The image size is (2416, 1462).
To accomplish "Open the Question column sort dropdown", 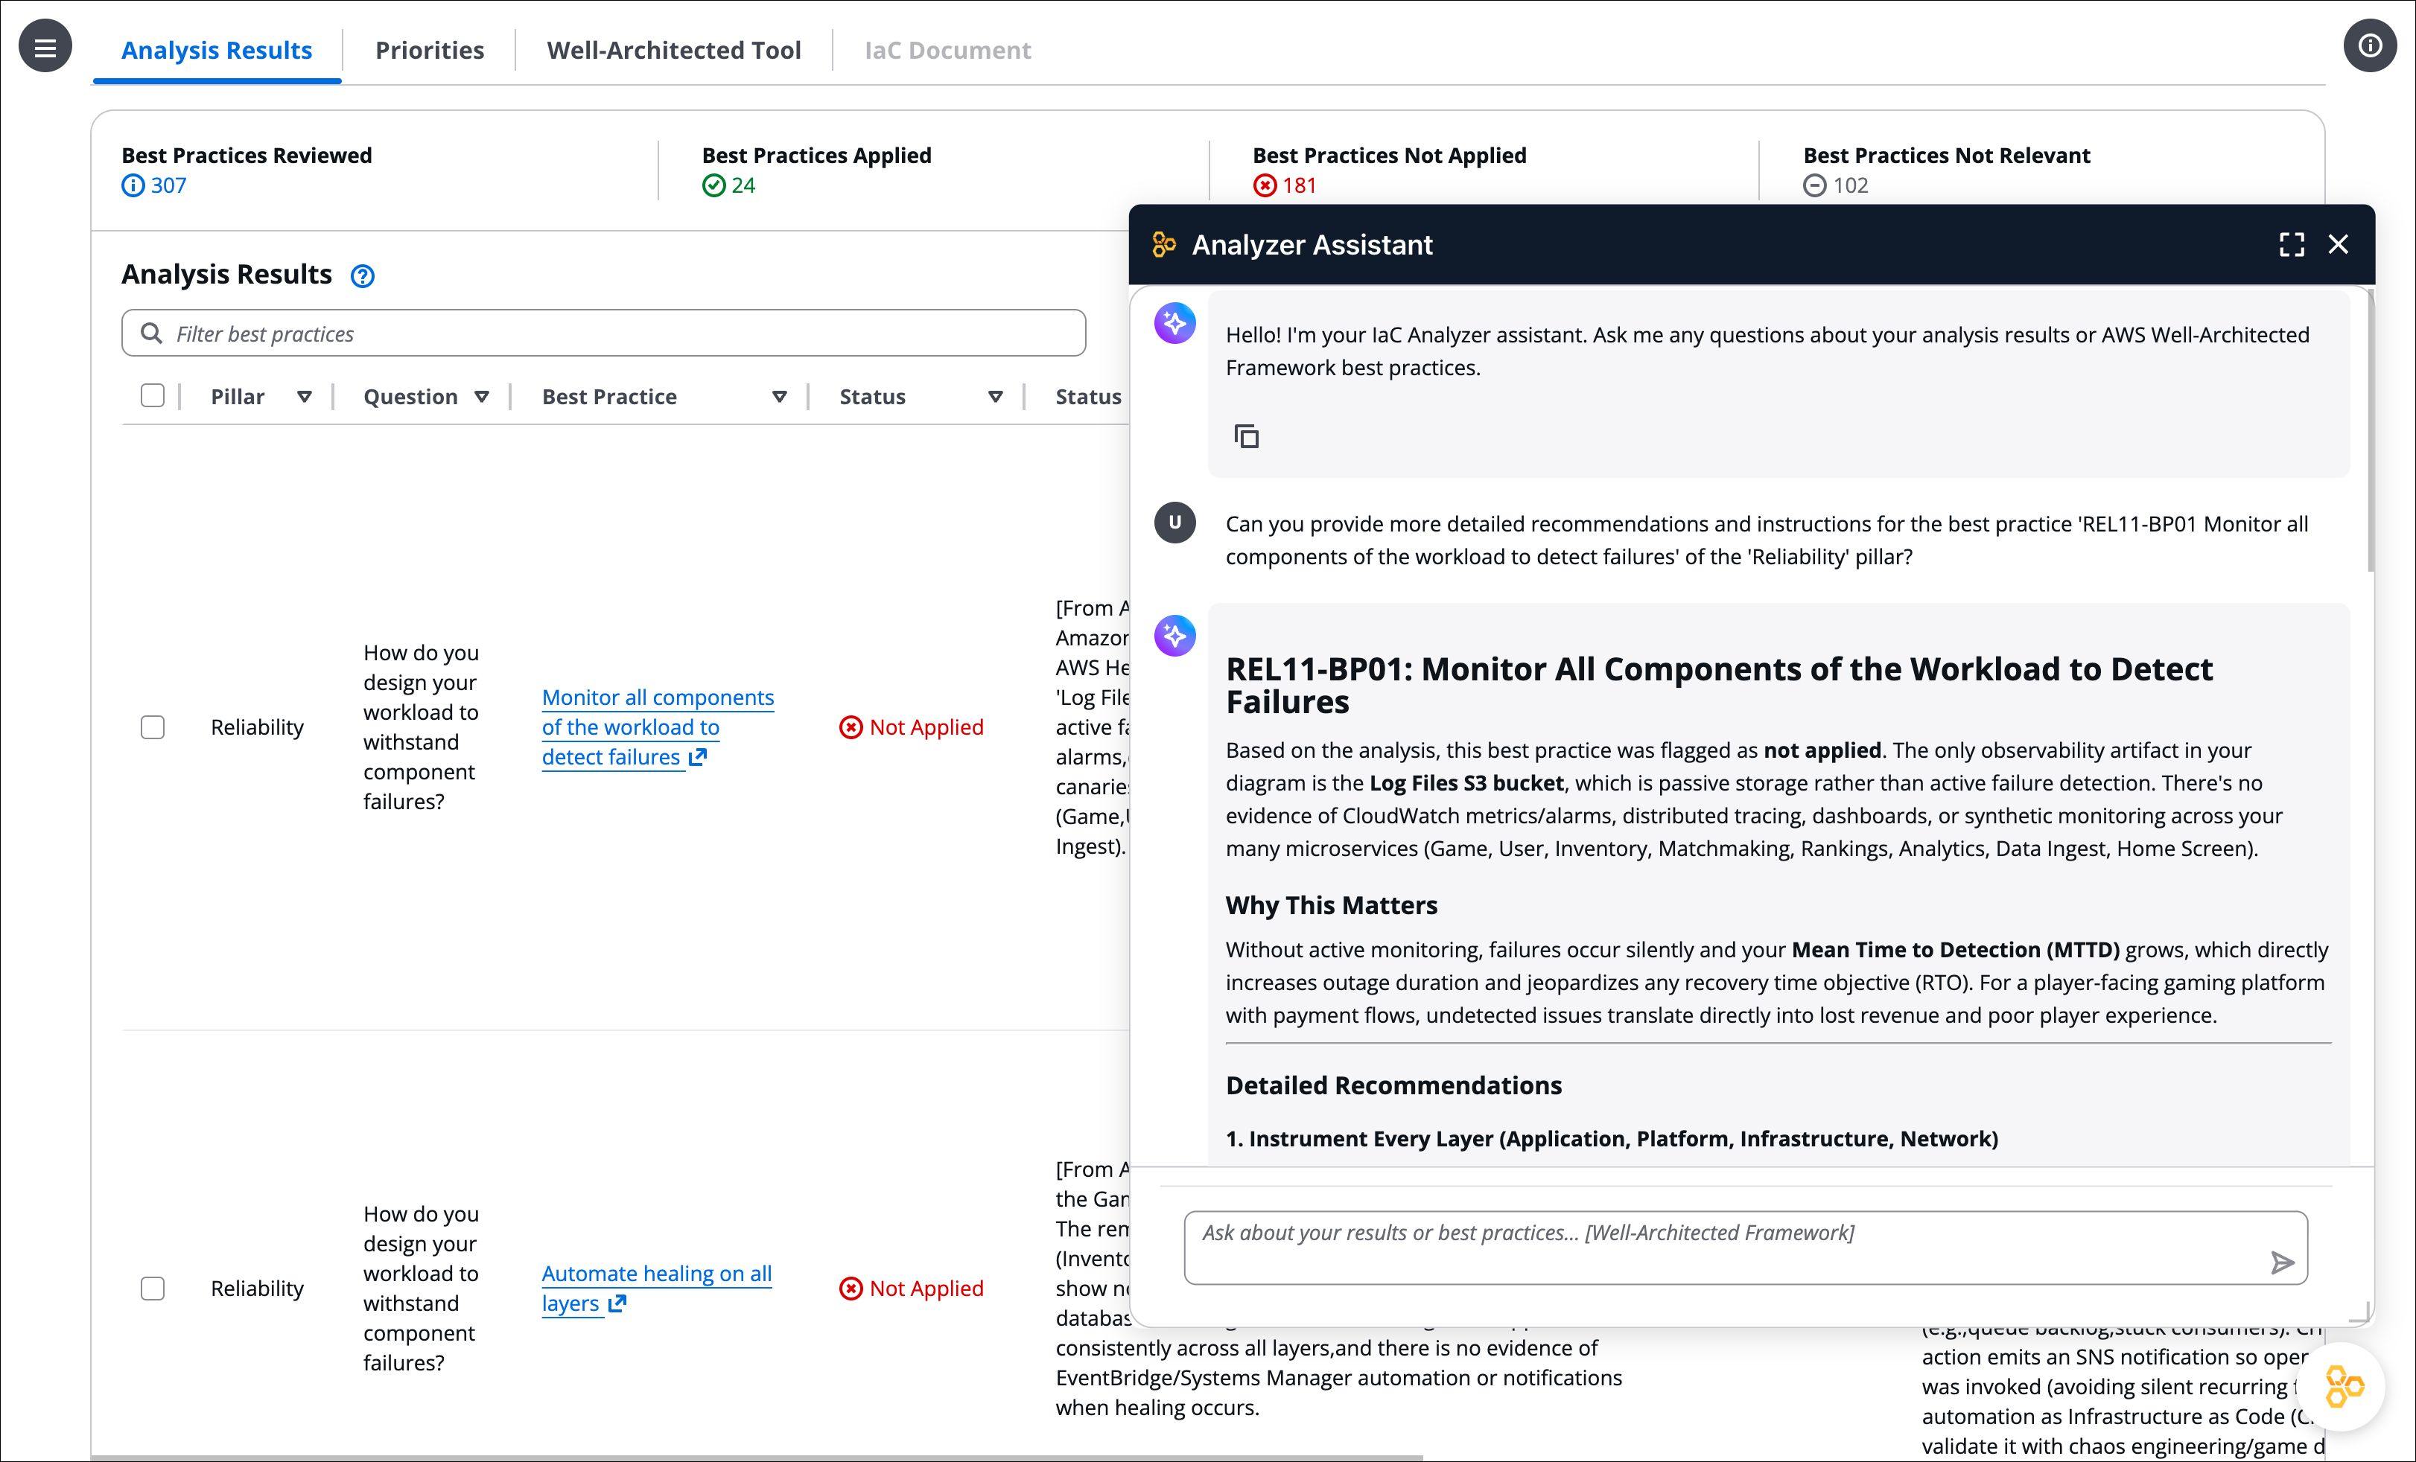I will (x=481, y=397).
